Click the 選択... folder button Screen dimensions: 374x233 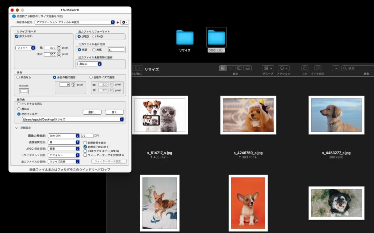92,112
